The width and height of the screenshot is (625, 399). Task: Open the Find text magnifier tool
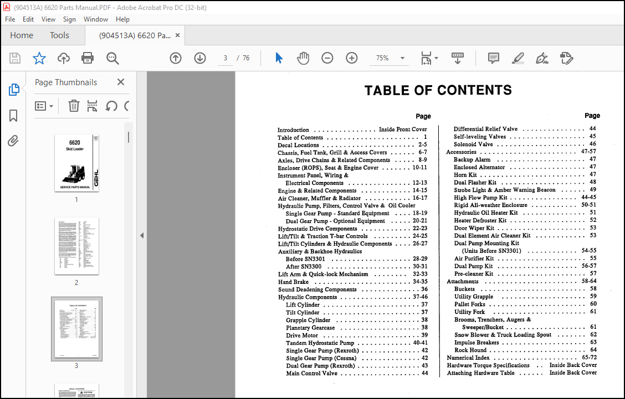tap(112, 58)
